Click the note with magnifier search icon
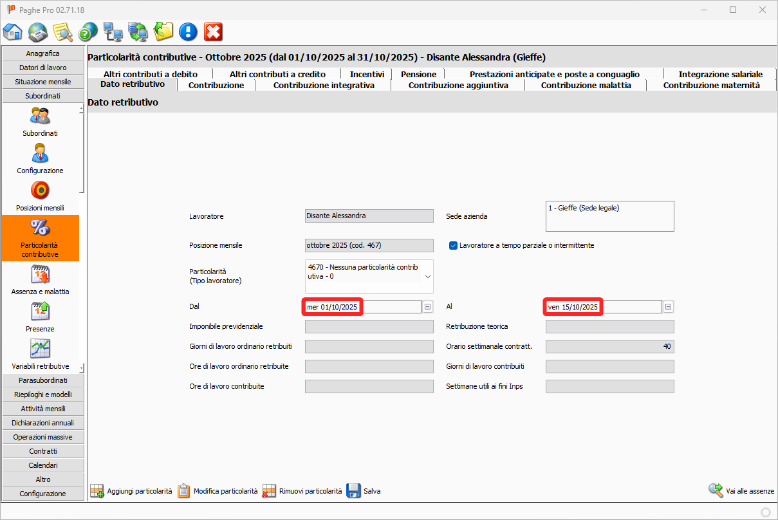The width and height of the screenshot is (778, 520). (x=63, y=32)
